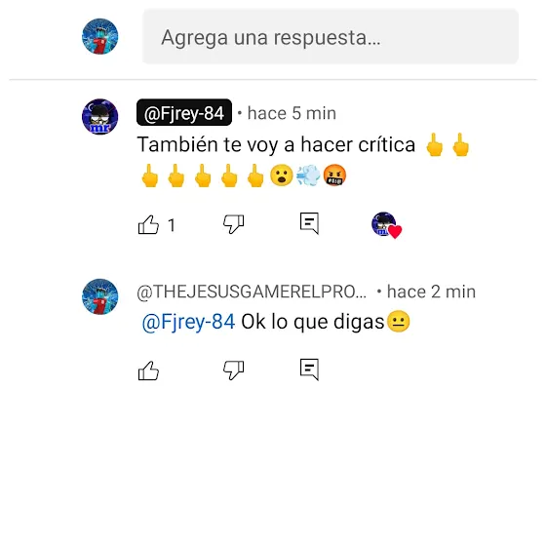
Task: Click the angry cursing face emoji
Action: coord(334,175)
